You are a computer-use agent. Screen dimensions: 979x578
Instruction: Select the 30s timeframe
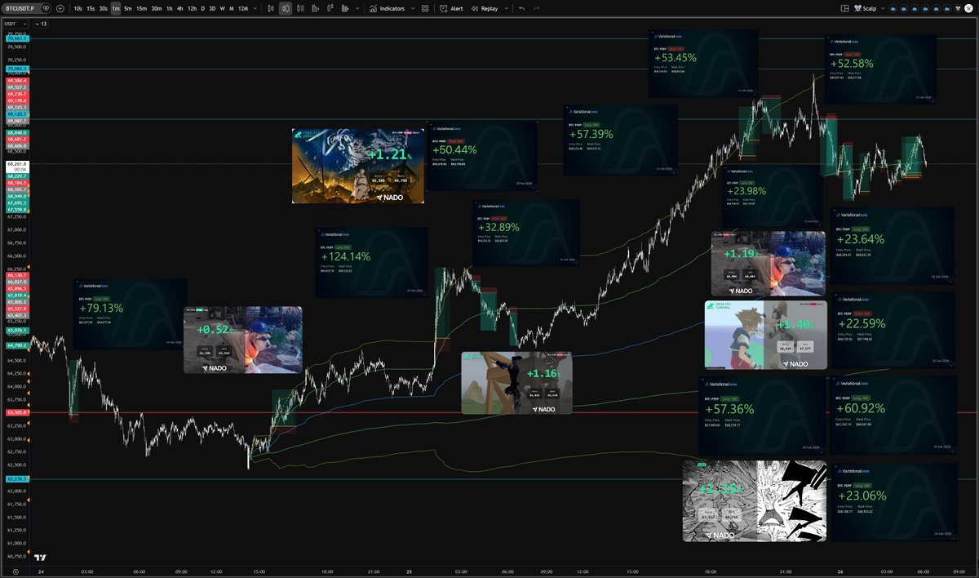pos(103,8)
